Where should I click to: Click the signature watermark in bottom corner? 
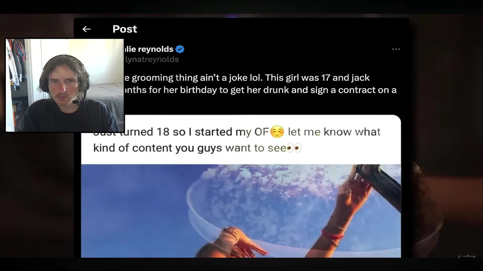(467, 256)
